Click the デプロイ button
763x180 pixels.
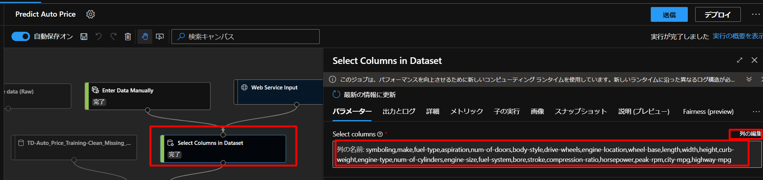tap(717, 15)
